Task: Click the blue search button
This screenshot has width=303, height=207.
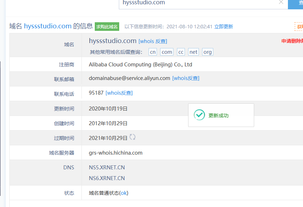Action: click(295, 4)
